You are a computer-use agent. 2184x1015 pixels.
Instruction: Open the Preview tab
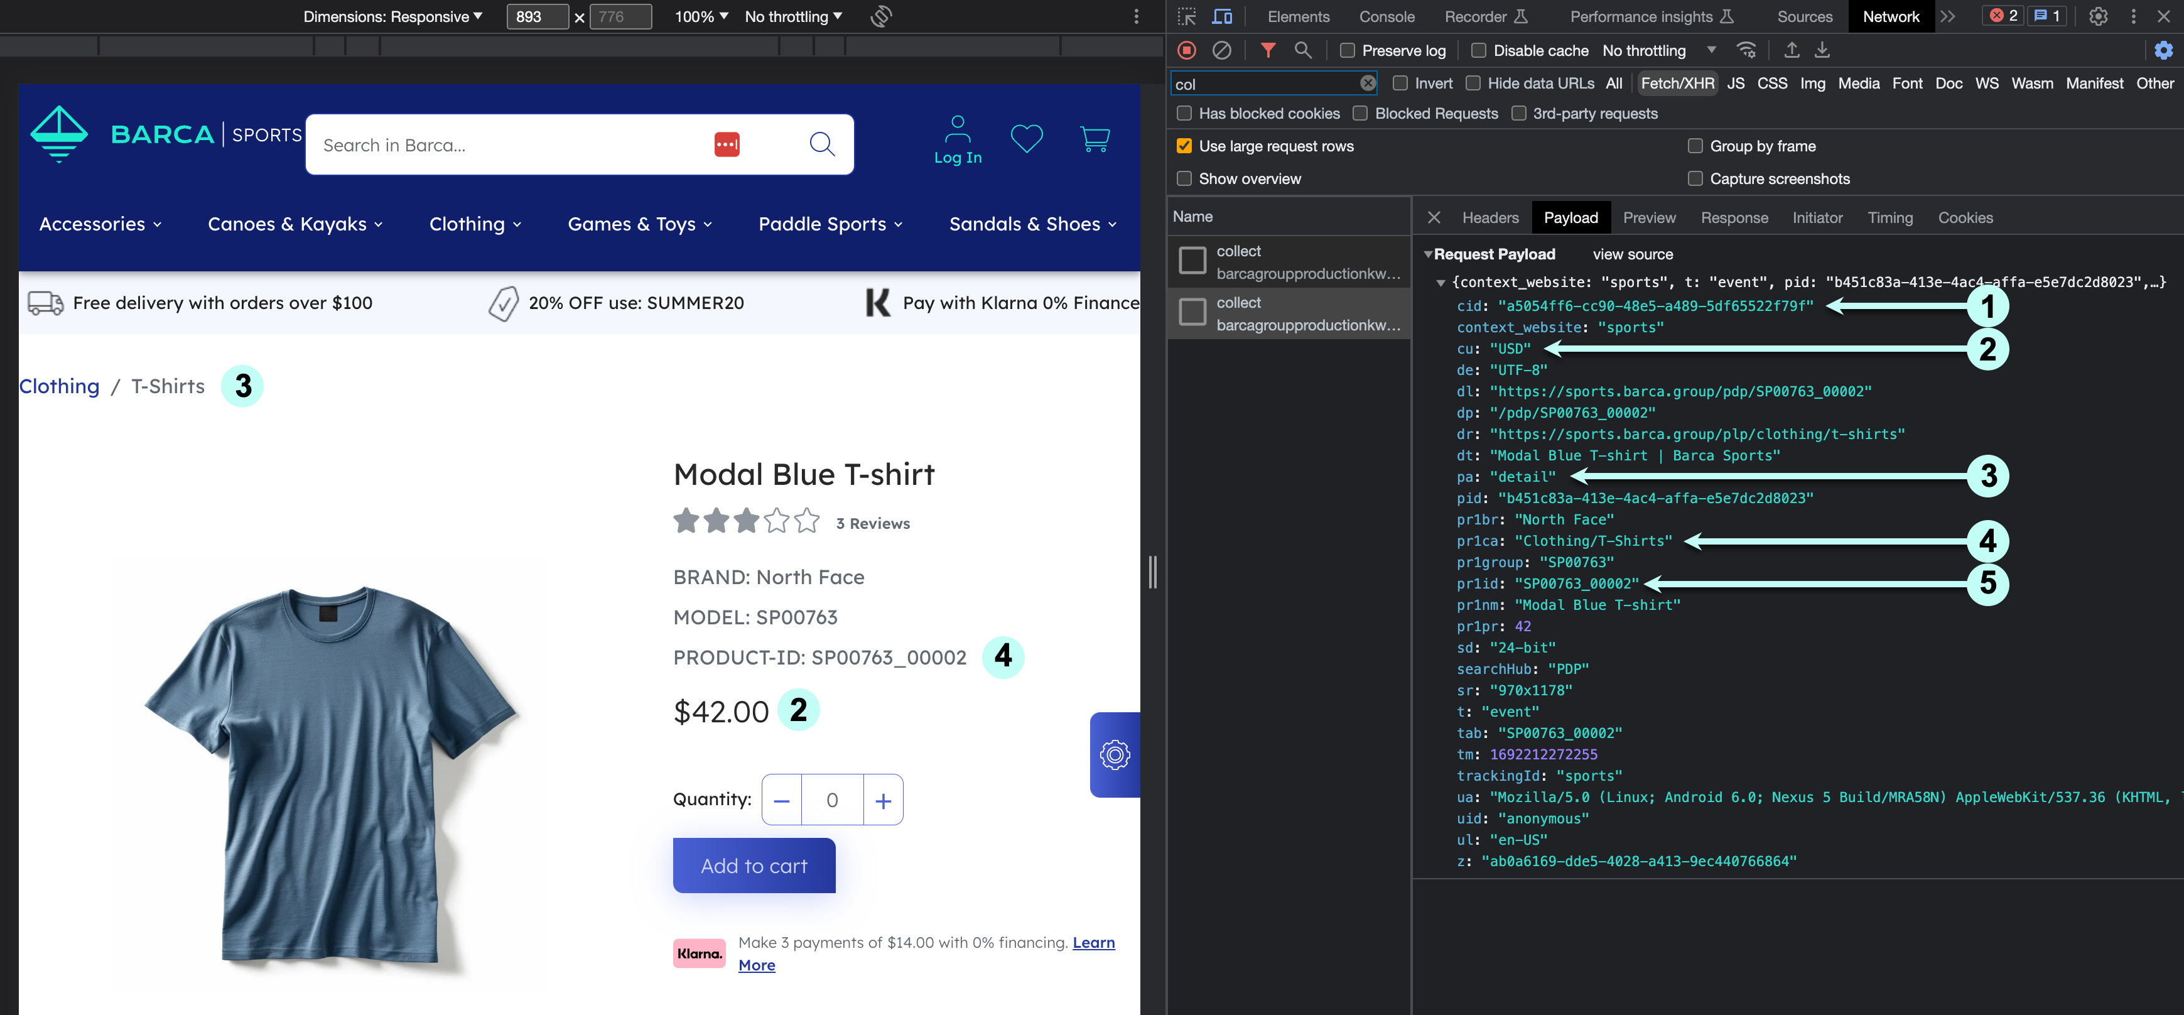coord(1649,217)
